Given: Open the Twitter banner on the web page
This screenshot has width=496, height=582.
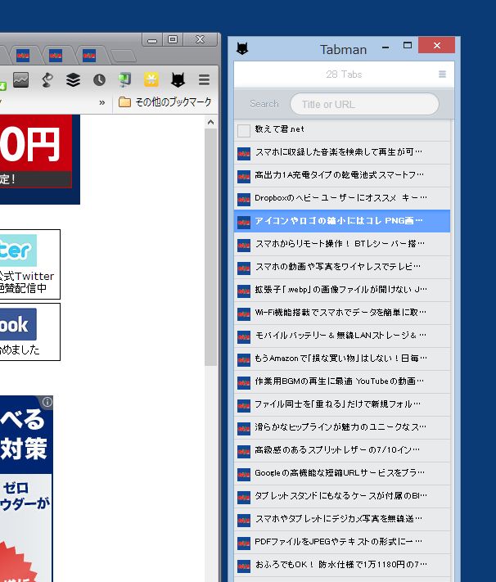Looking at the screenshot, I should (29, 264).
